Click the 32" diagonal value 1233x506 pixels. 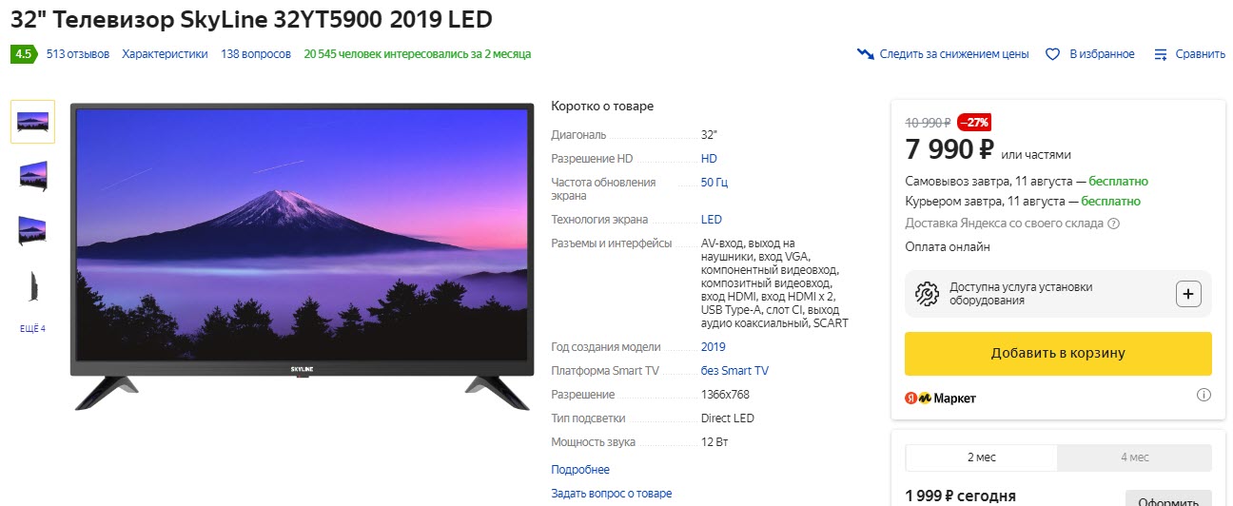click(x=710, y=135)
